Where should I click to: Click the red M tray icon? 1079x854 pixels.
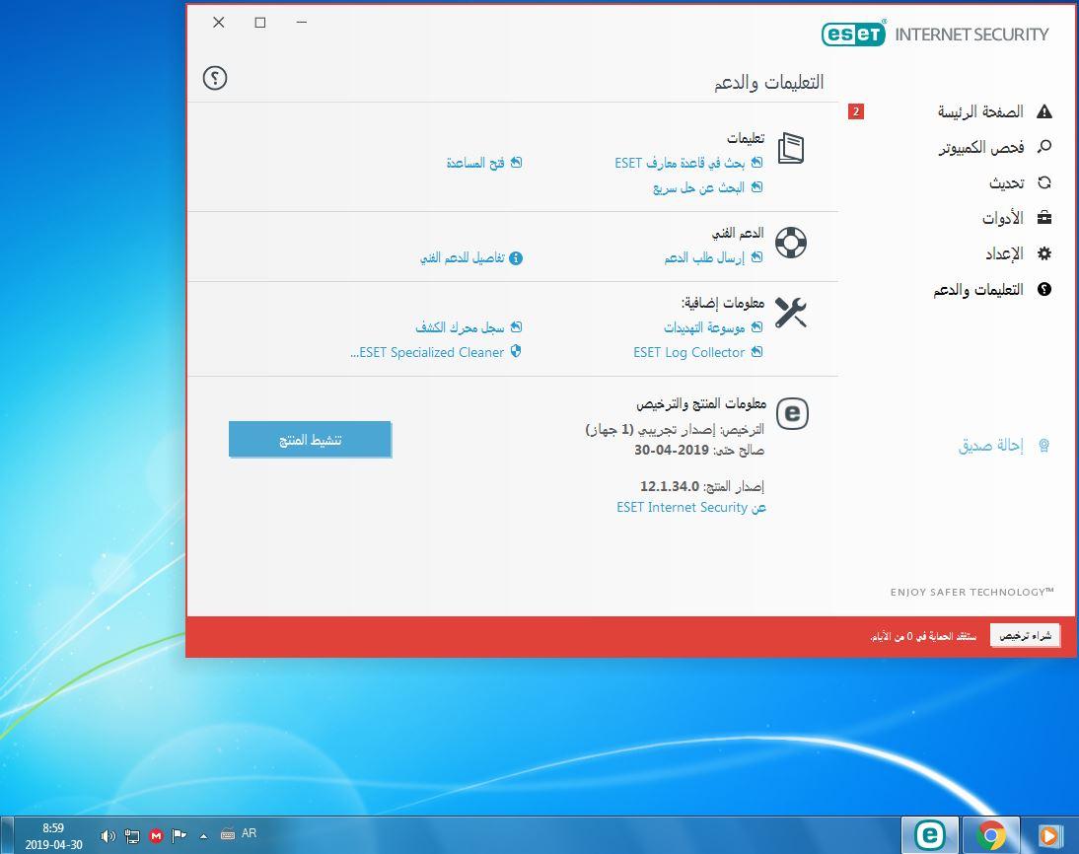point(156,835)
